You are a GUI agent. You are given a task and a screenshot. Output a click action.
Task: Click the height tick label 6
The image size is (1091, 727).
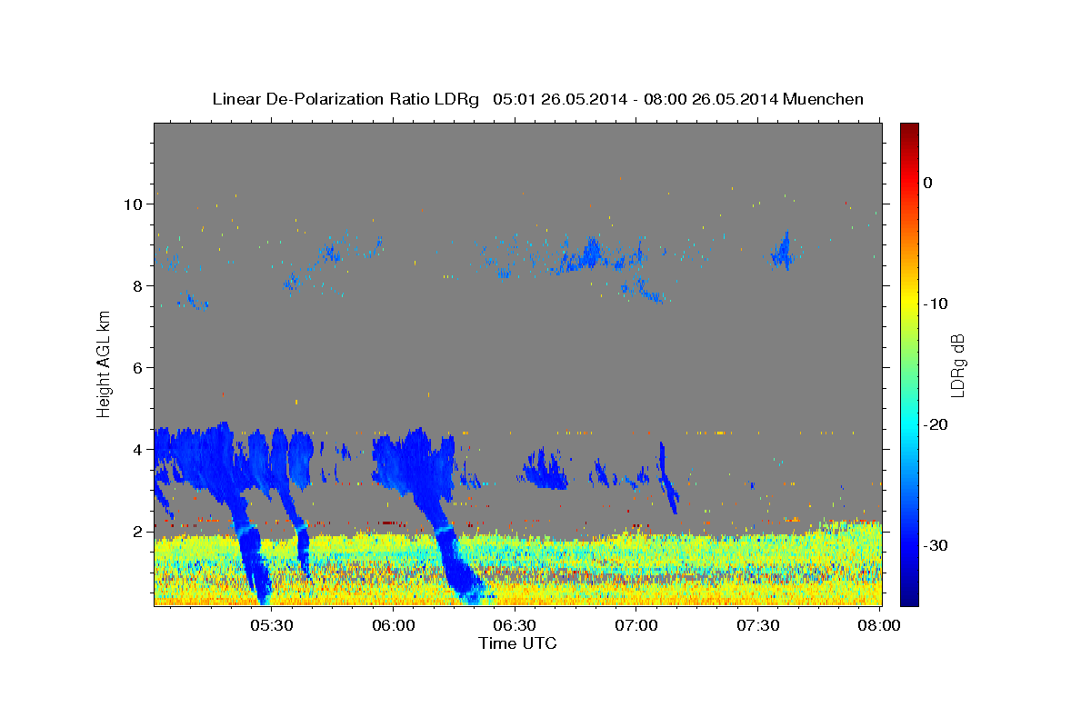tap(138, 368)
